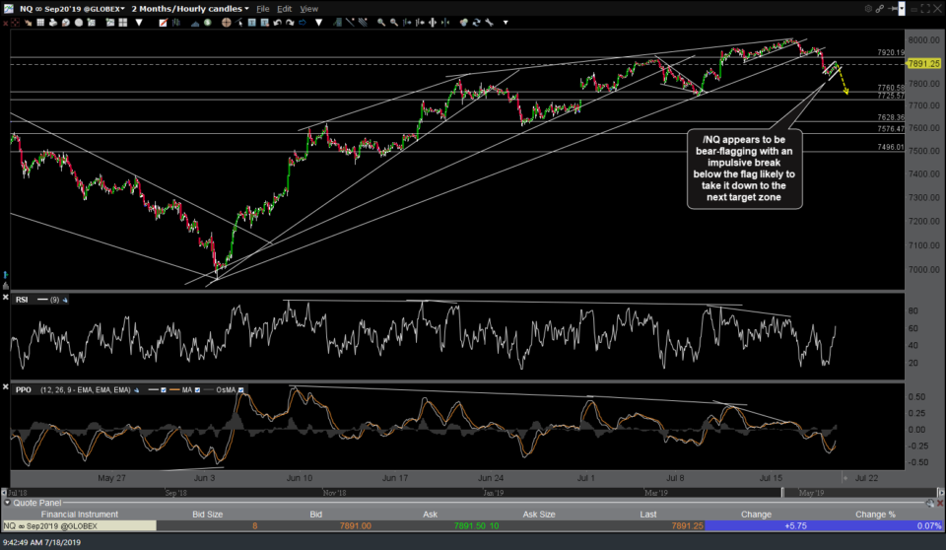Click the Change column header
946x550 pixels.
tap(756, 515)
